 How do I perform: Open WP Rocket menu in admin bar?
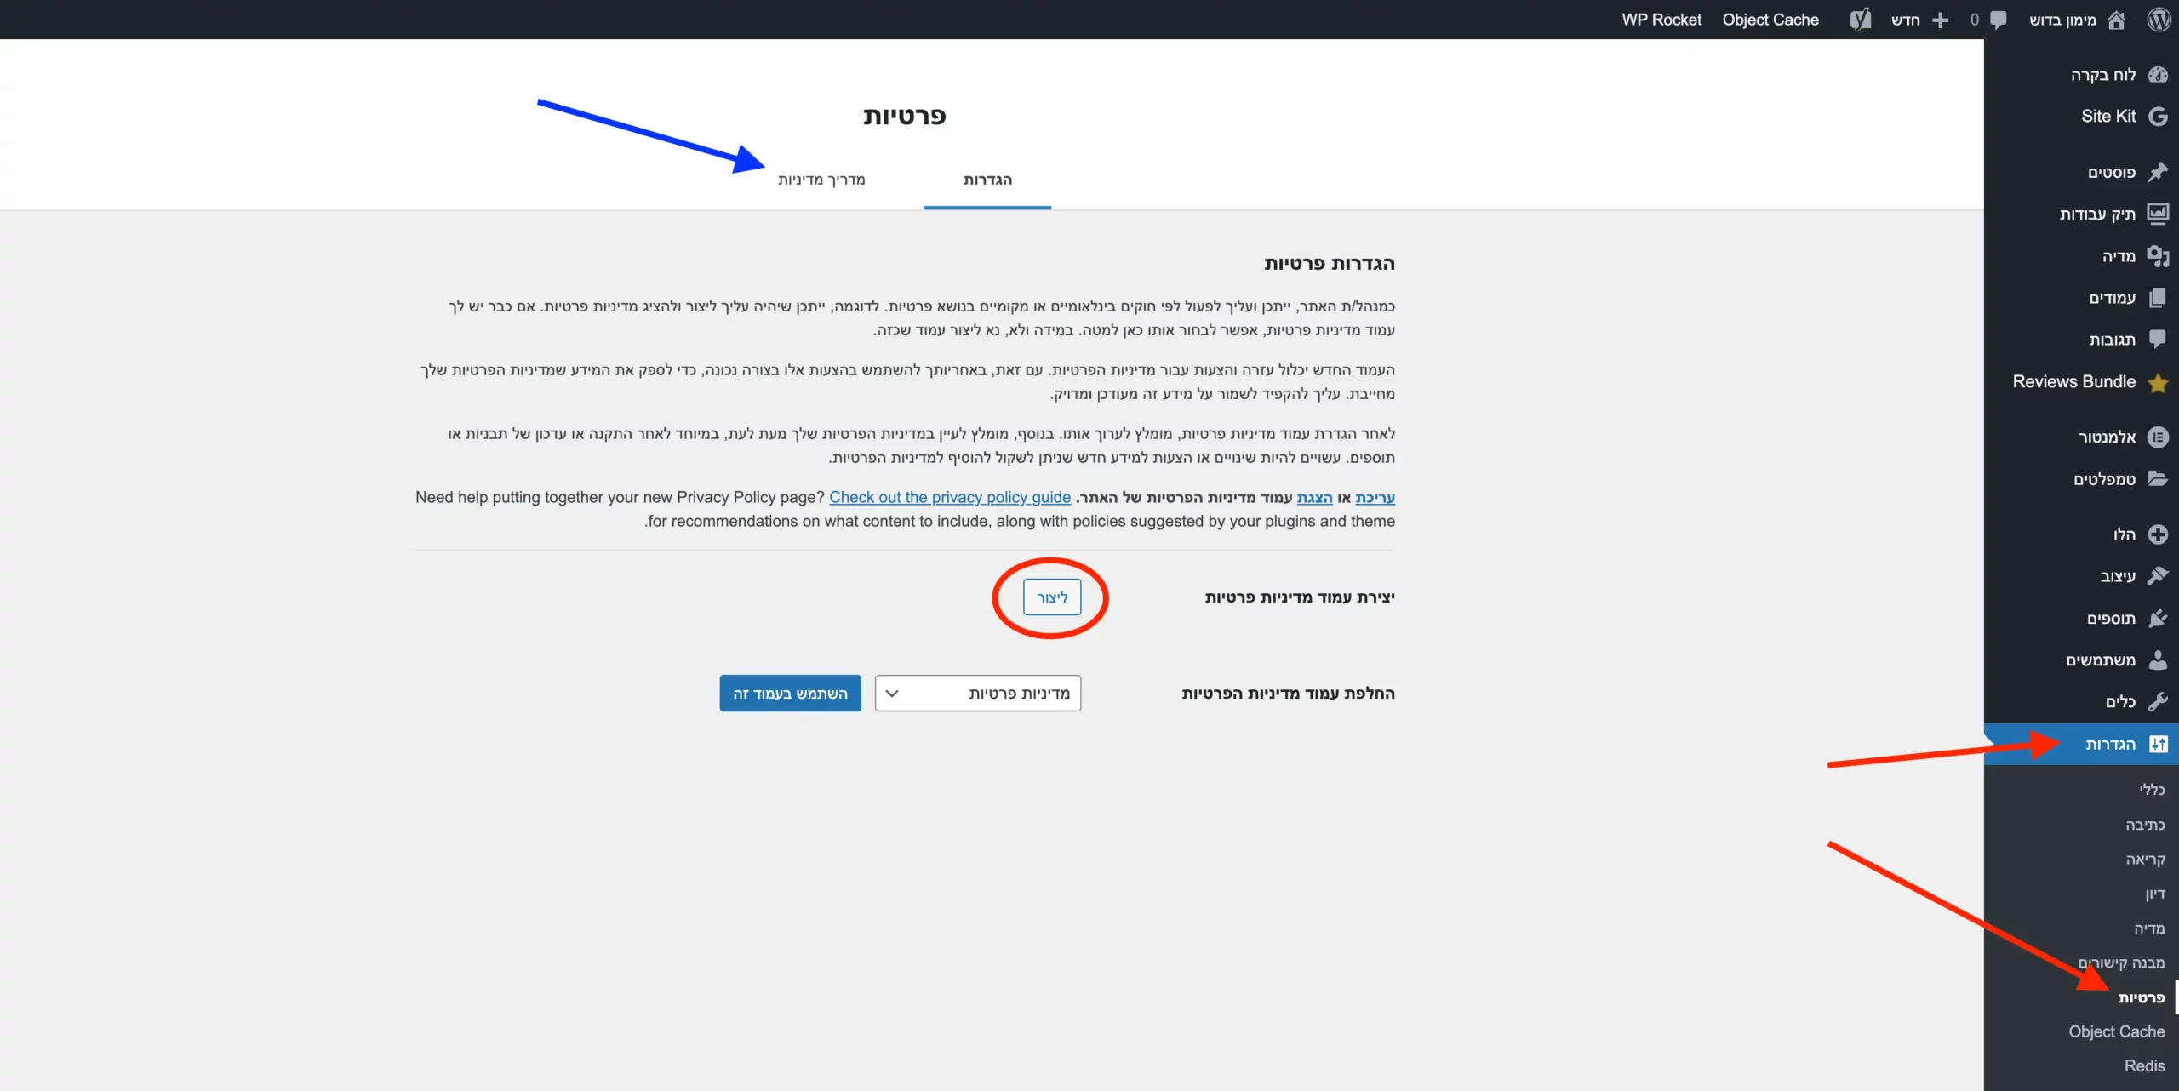click(1661, 20)
